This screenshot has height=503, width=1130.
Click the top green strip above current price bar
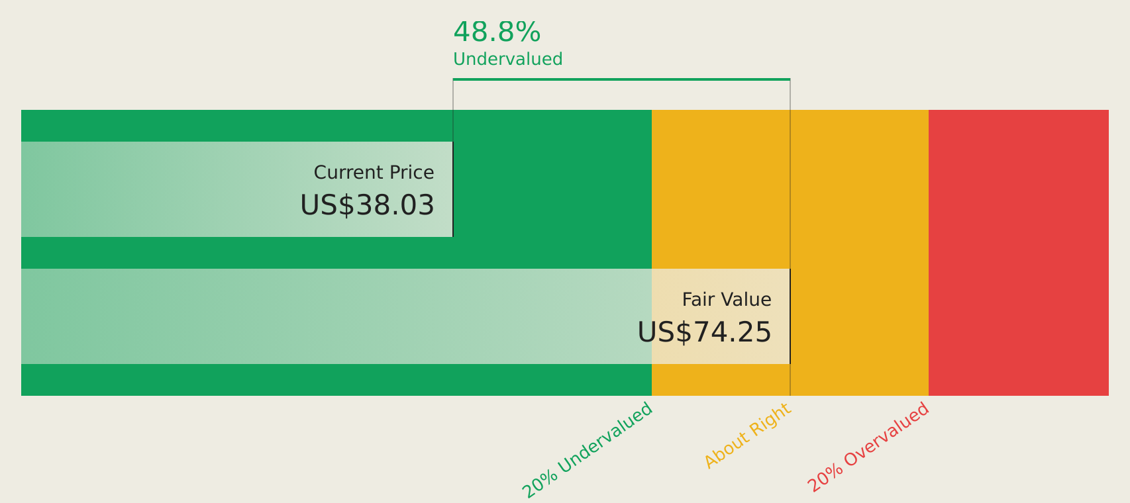[x=336, y=126]
